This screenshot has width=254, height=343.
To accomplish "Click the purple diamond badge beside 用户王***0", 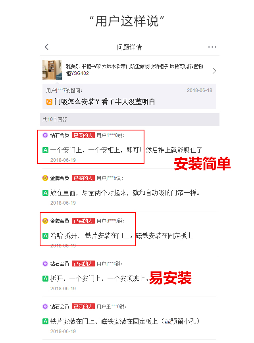I will 45,307.
